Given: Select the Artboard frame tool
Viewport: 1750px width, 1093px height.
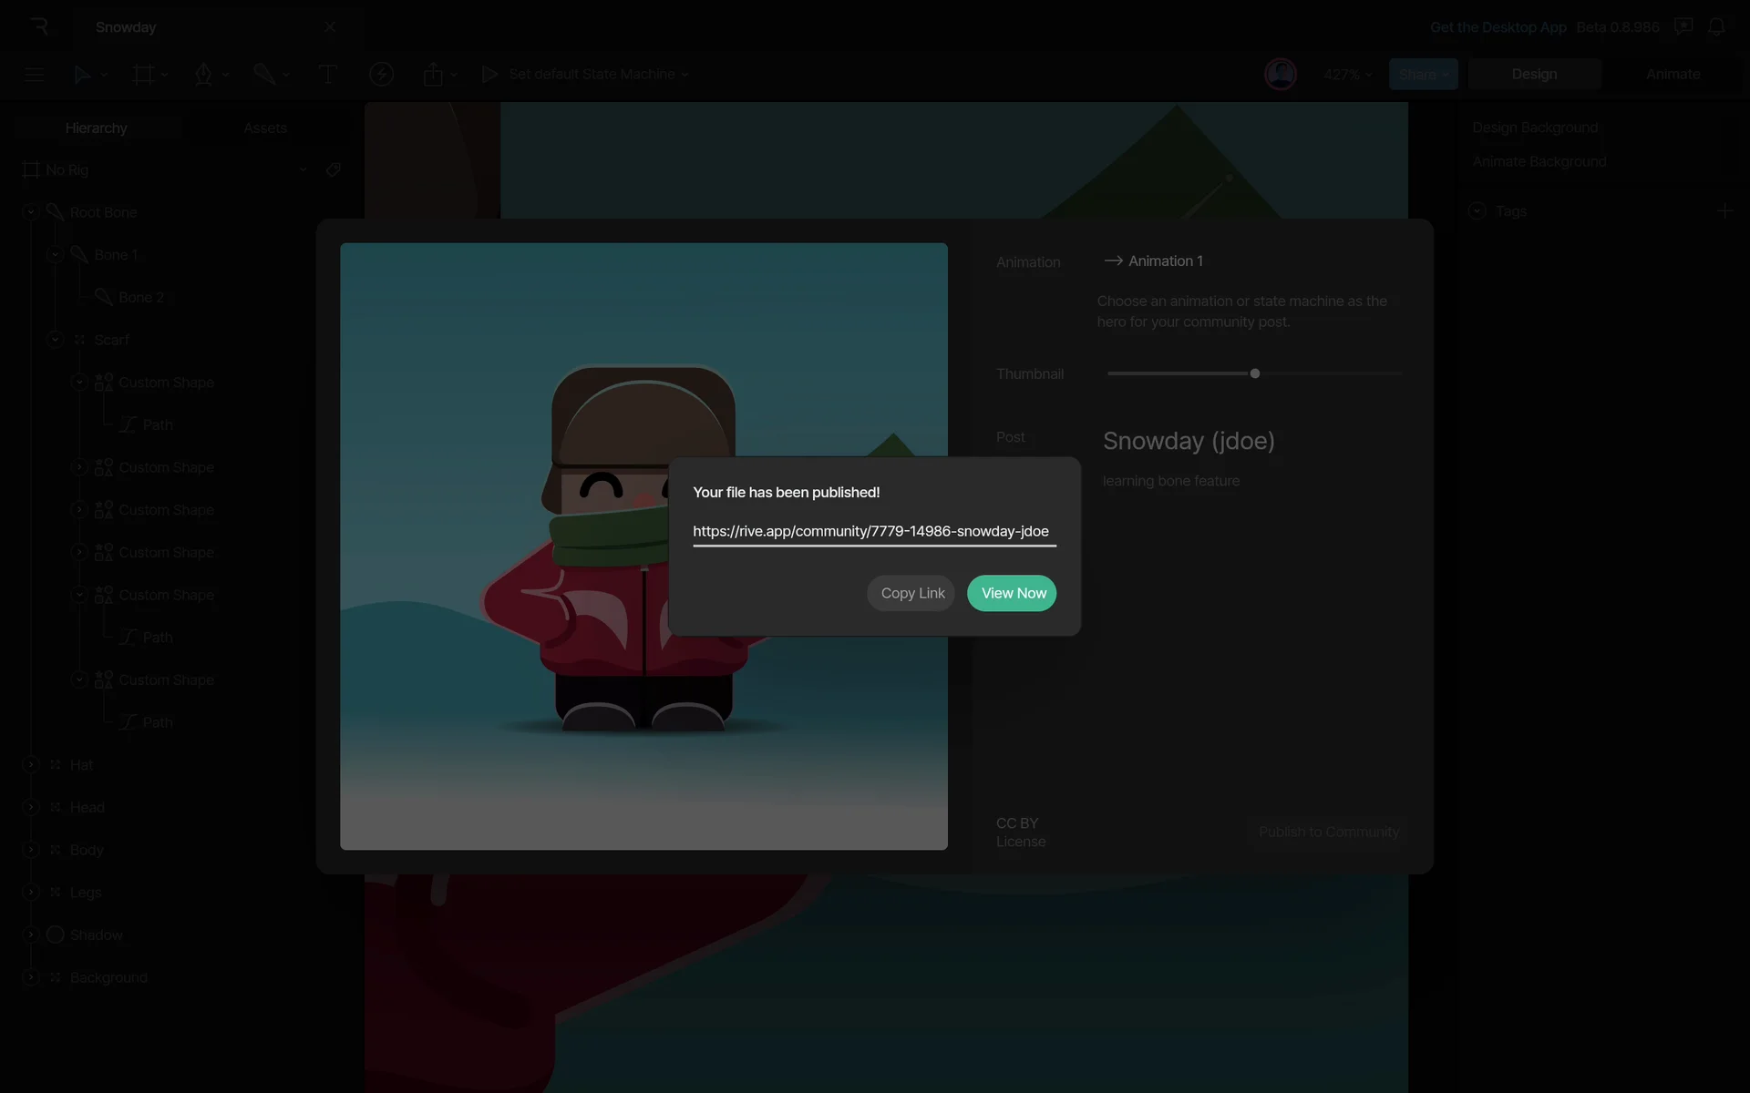Looking at the screenshot, I should click(x=143, y=75).
